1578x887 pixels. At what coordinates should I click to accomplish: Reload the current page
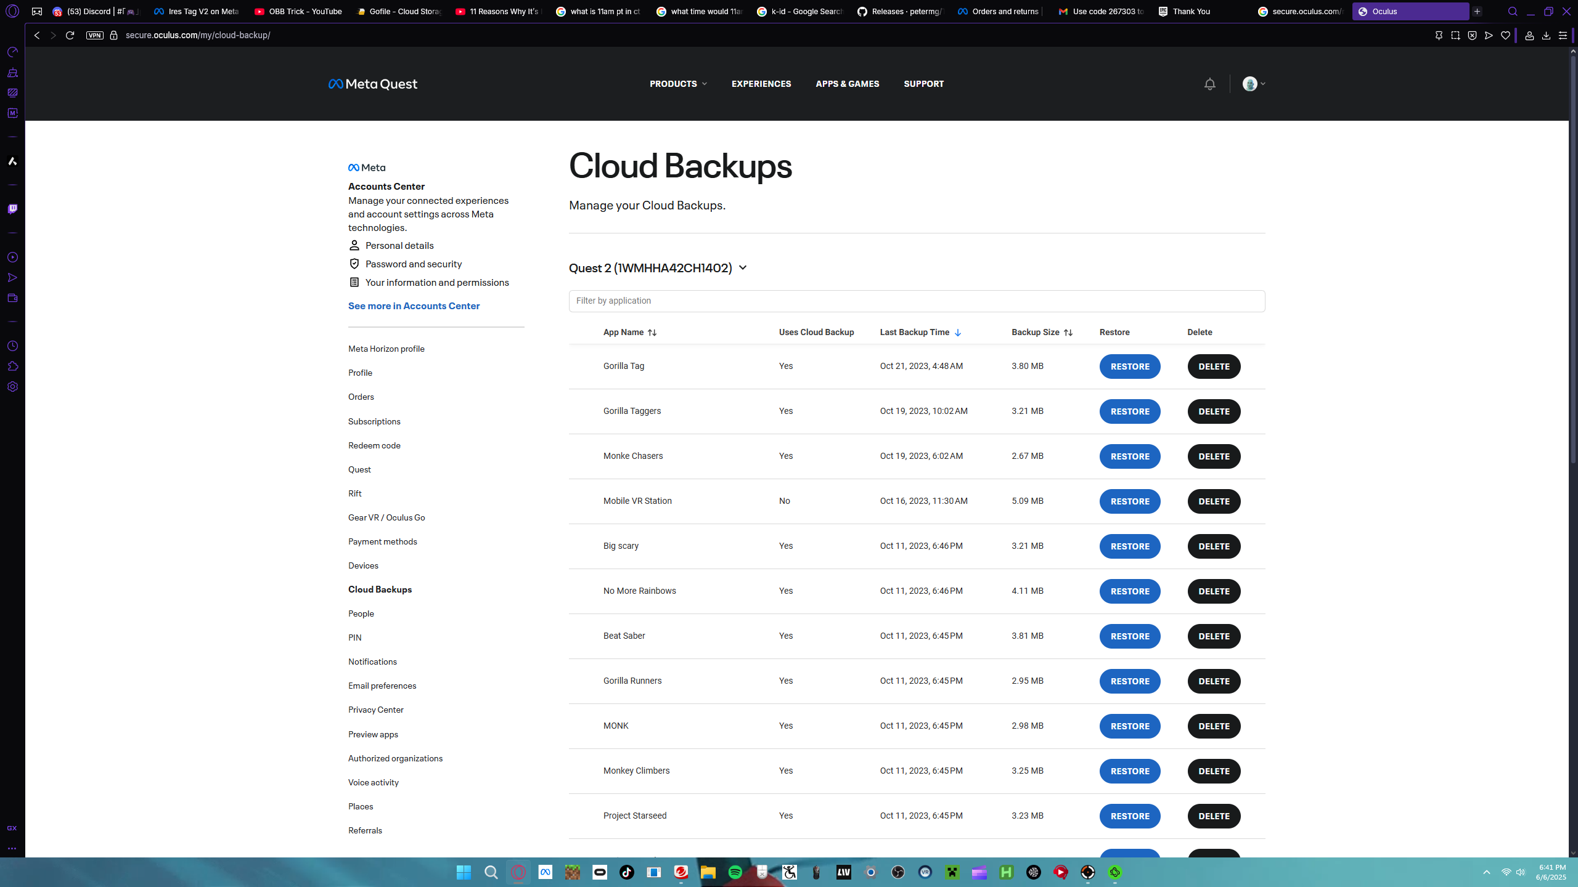pyautogui.click(x=70, y=35)
